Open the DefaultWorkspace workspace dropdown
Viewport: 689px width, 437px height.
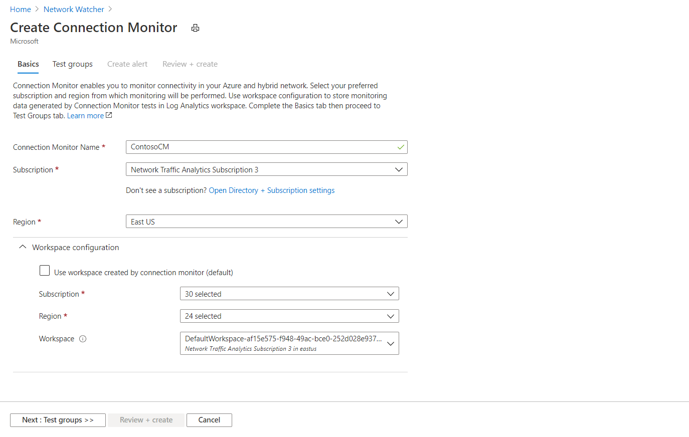(289, 343)
